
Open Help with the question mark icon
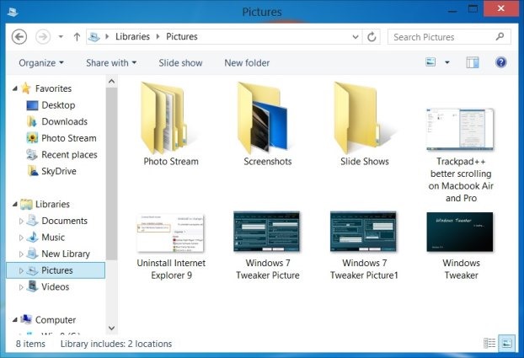coord(501,62)
